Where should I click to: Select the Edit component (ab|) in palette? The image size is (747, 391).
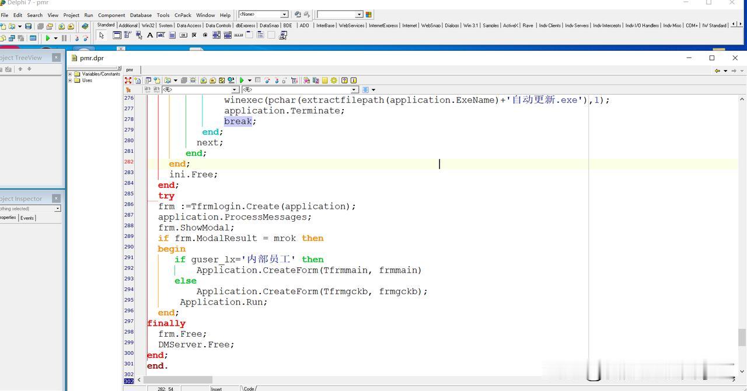point(160,36)
